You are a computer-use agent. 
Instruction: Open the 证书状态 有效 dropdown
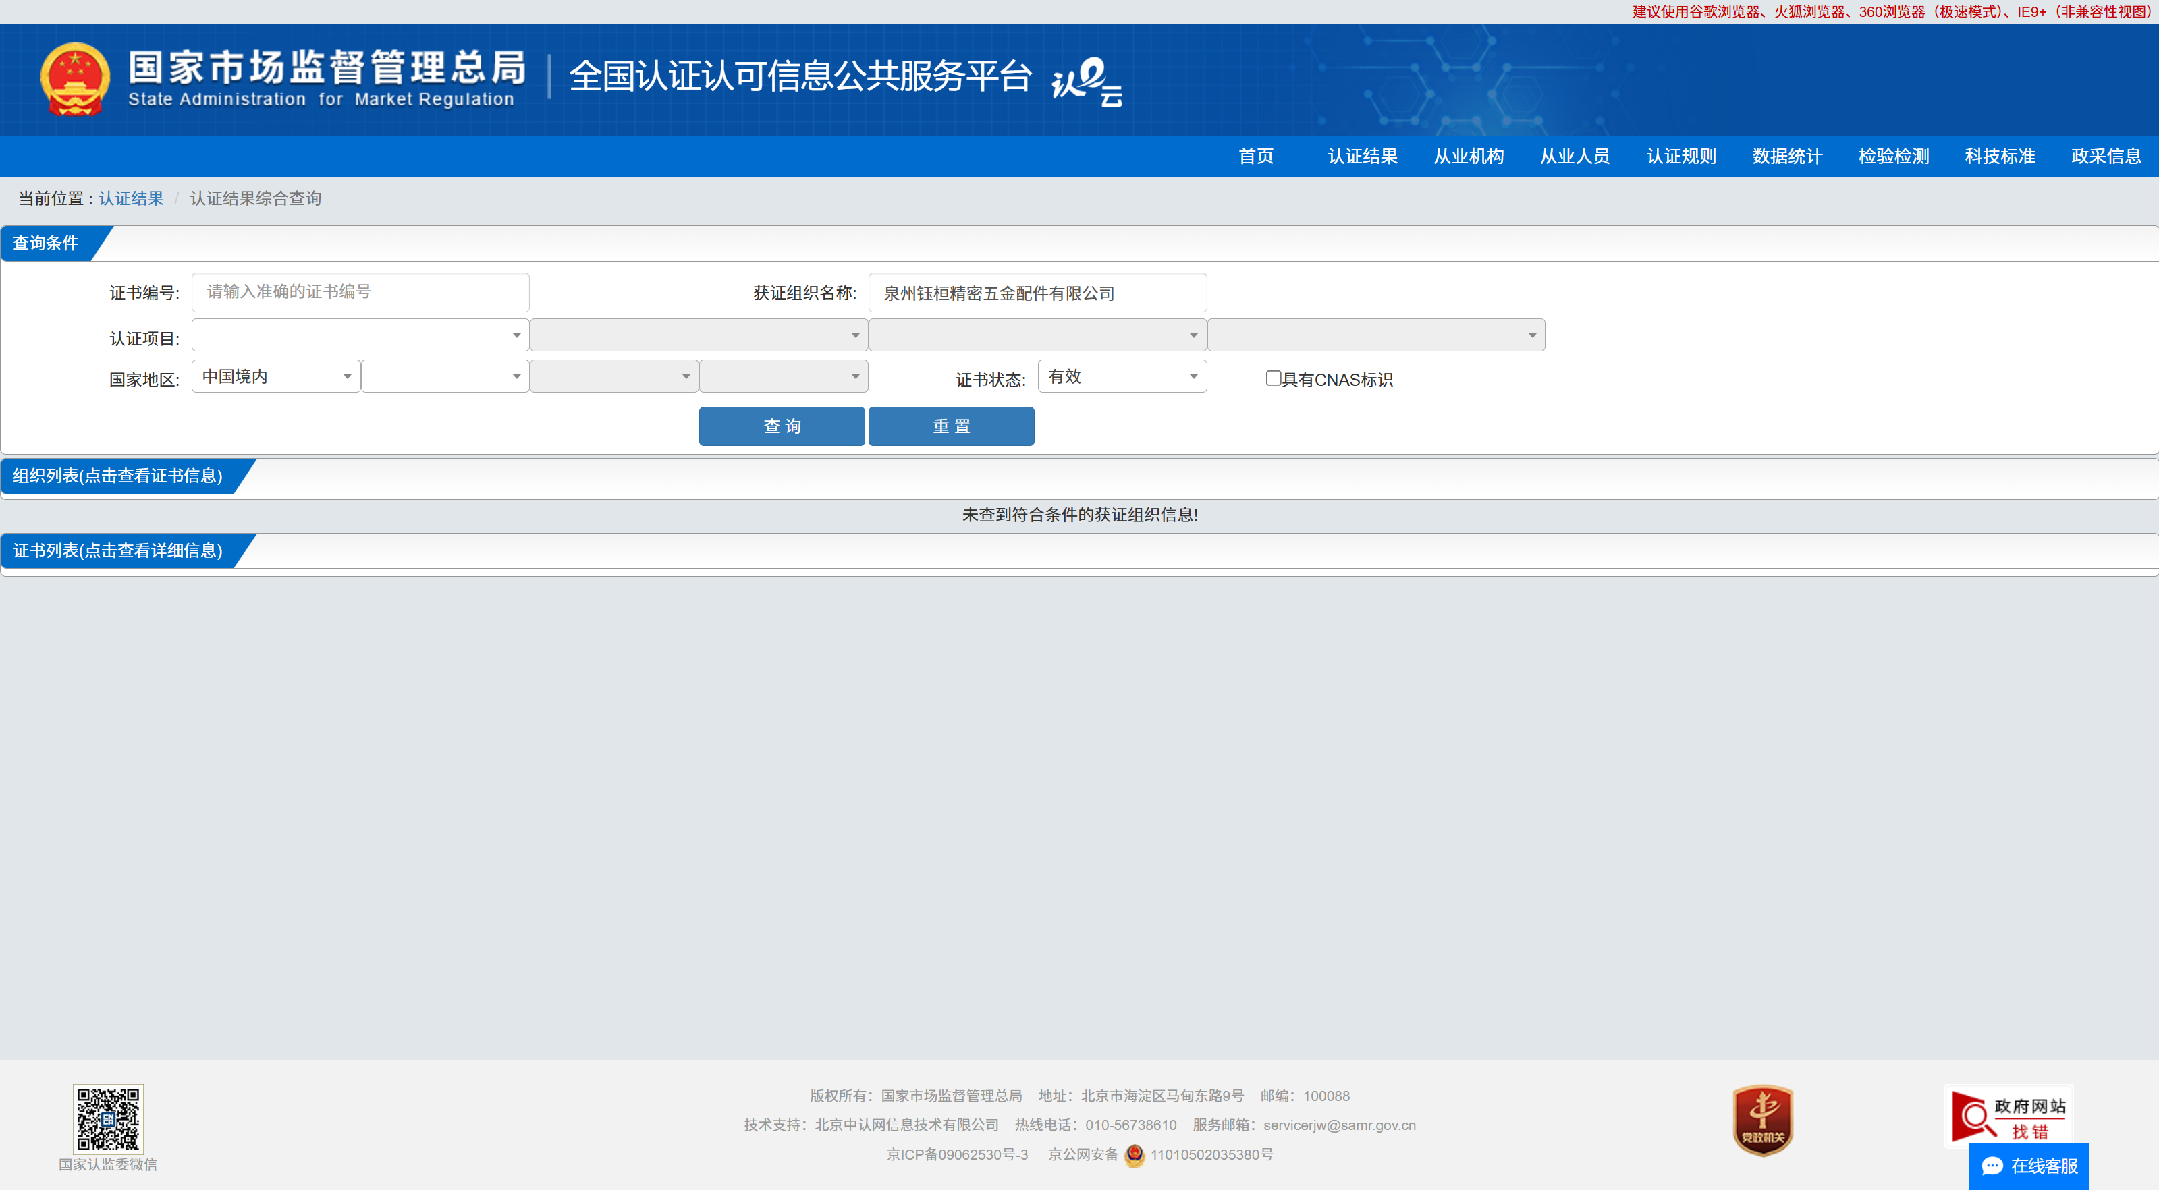(1122, 376)
